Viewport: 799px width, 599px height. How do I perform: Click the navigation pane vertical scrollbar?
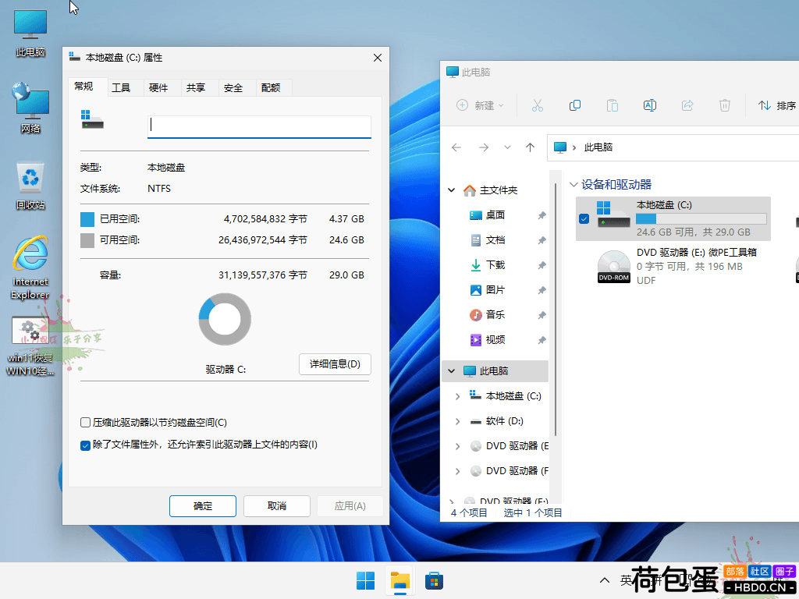[556, 310]
